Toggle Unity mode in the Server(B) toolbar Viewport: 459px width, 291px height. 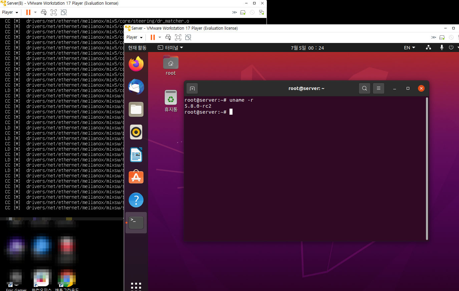[x=64, y=12]
